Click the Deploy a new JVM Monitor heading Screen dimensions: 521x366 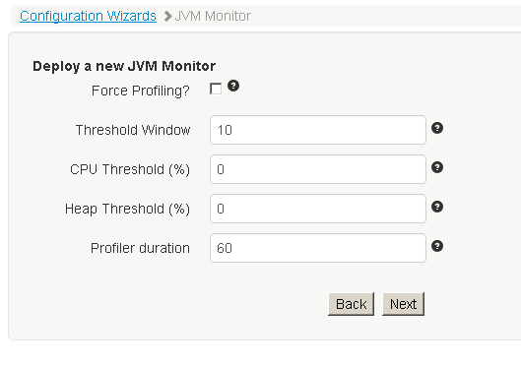click(124, 66)
